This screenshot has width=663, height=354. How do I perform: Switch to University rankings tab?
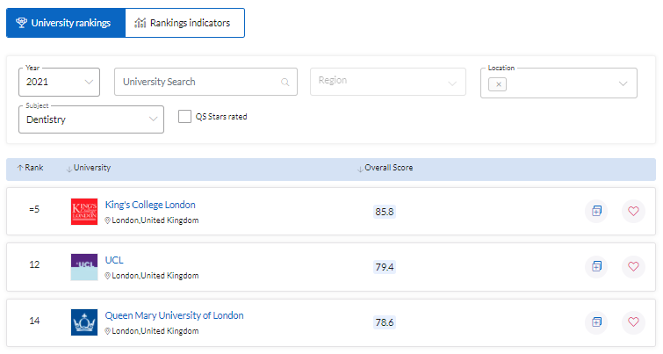[x=64, y=23]
